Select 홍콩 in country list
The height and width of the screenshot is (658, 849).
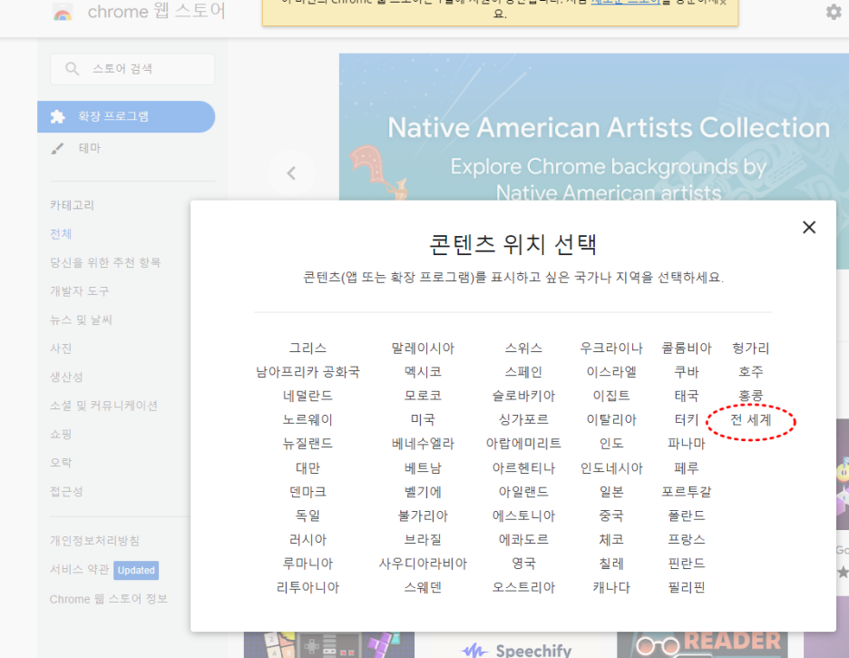pos(750,396)
